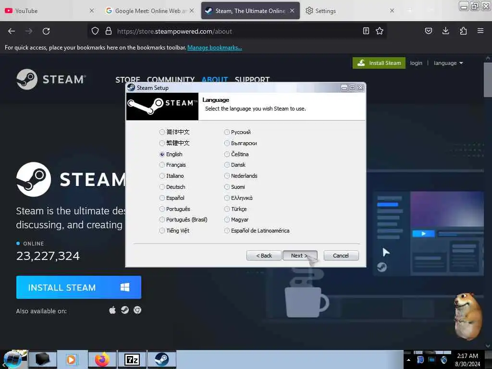Open the downloads arrow icon

(x=445, y=31)
